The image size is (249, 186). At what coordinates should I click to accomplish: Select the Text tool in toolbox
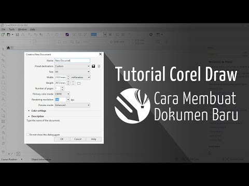3,99
